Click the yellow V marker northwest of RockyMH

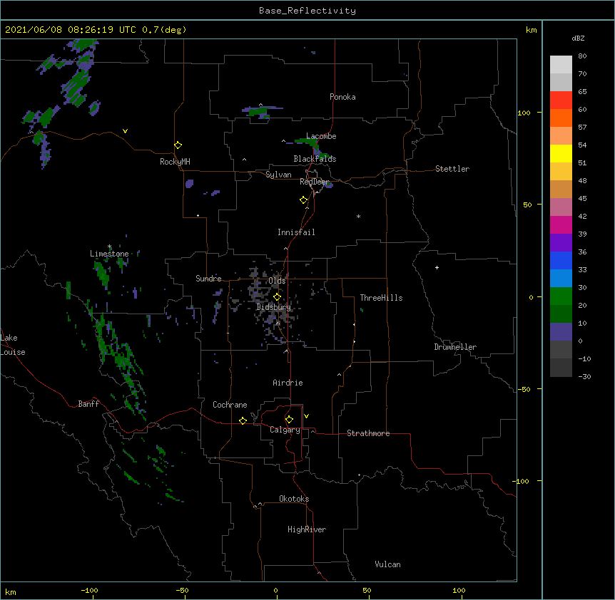[x=125, y=131]
